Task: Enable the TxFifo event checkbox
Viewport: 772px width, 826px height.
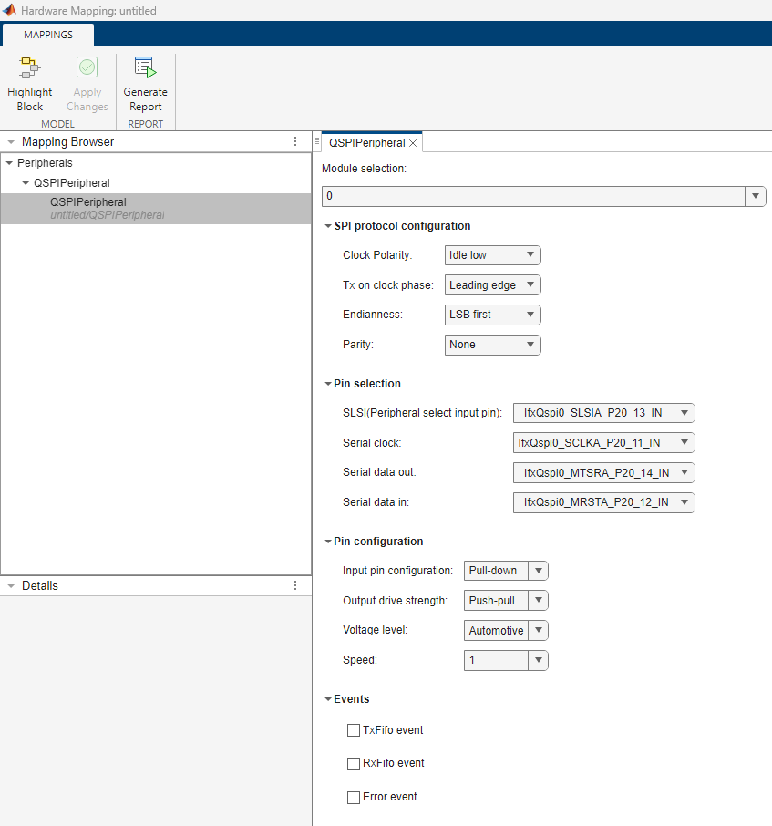Action: (x=353, y=730)
